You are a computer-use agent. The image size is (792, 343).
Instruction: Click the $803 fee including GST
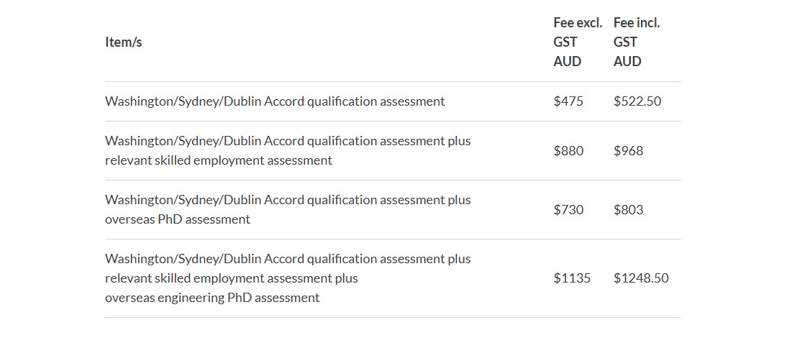[628, 210]
